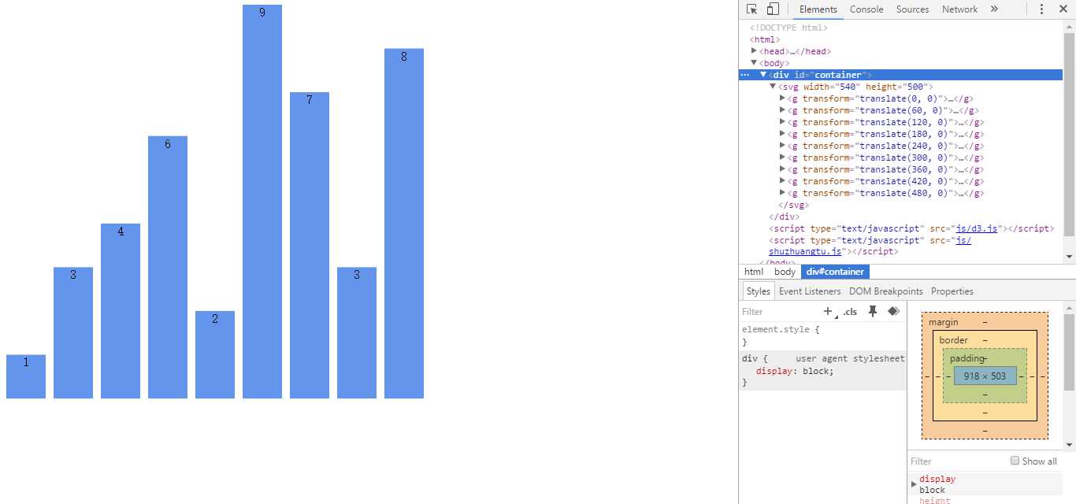This screenshot has height=504, width=1076.
Task: Click the element.style rule
Action: pyautogui.click(x=781, y=330)
